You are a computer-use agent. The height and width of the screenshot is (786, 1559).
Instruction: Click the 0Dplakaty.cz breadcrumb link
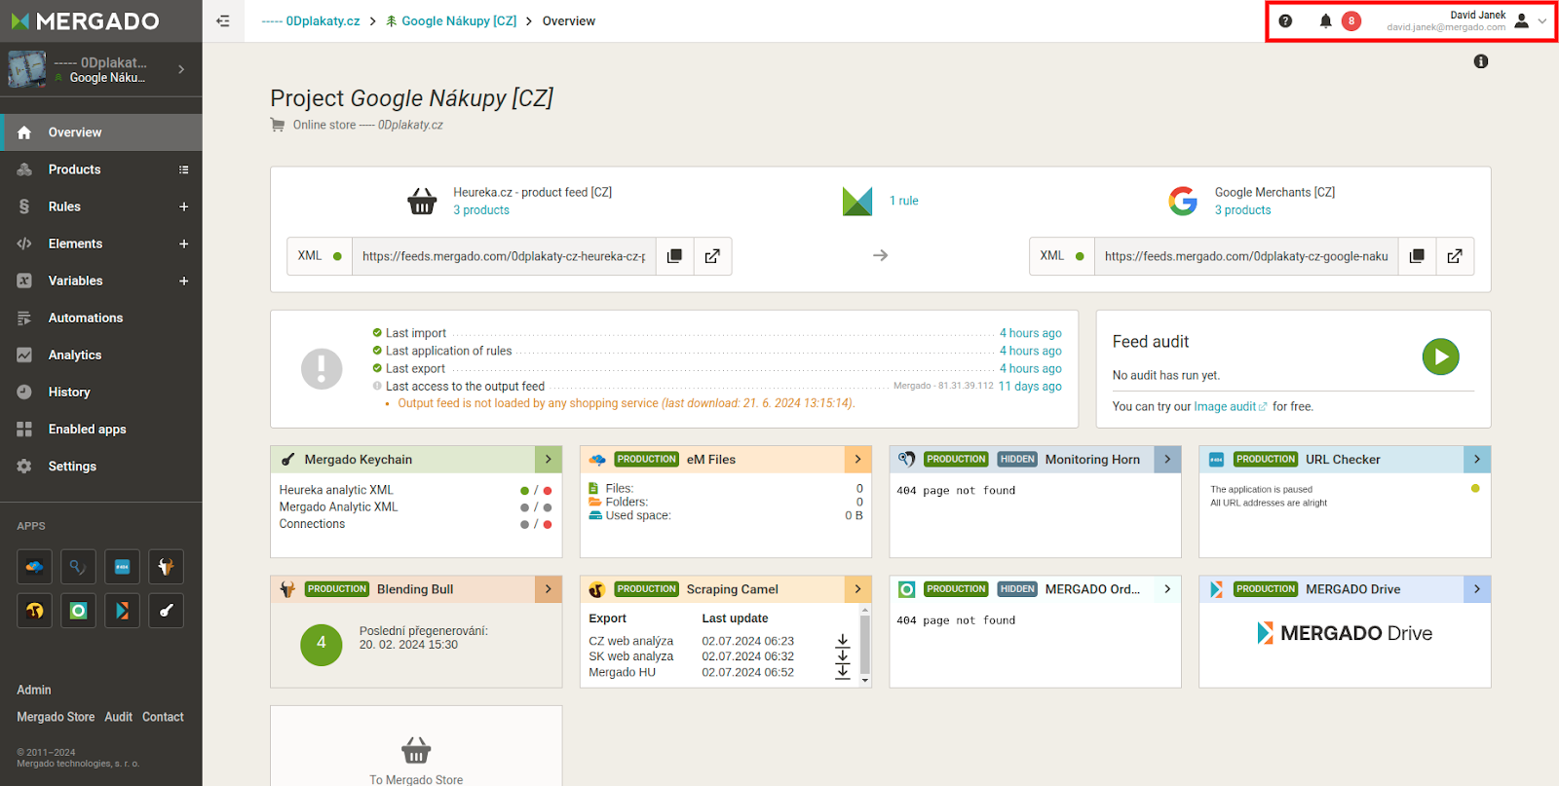click(x=311, y=20)
